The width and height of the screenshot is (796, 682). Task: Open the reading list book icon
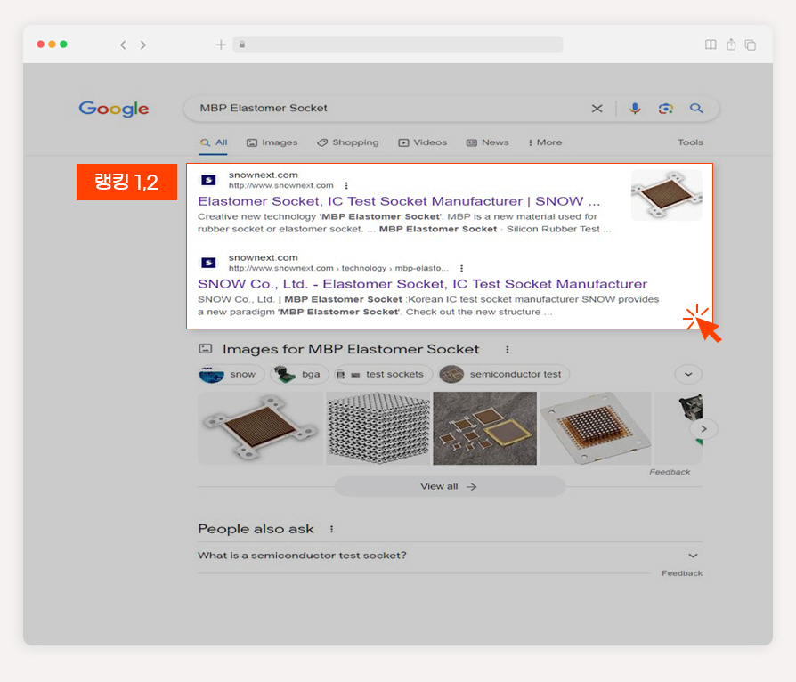click(711, 45)
